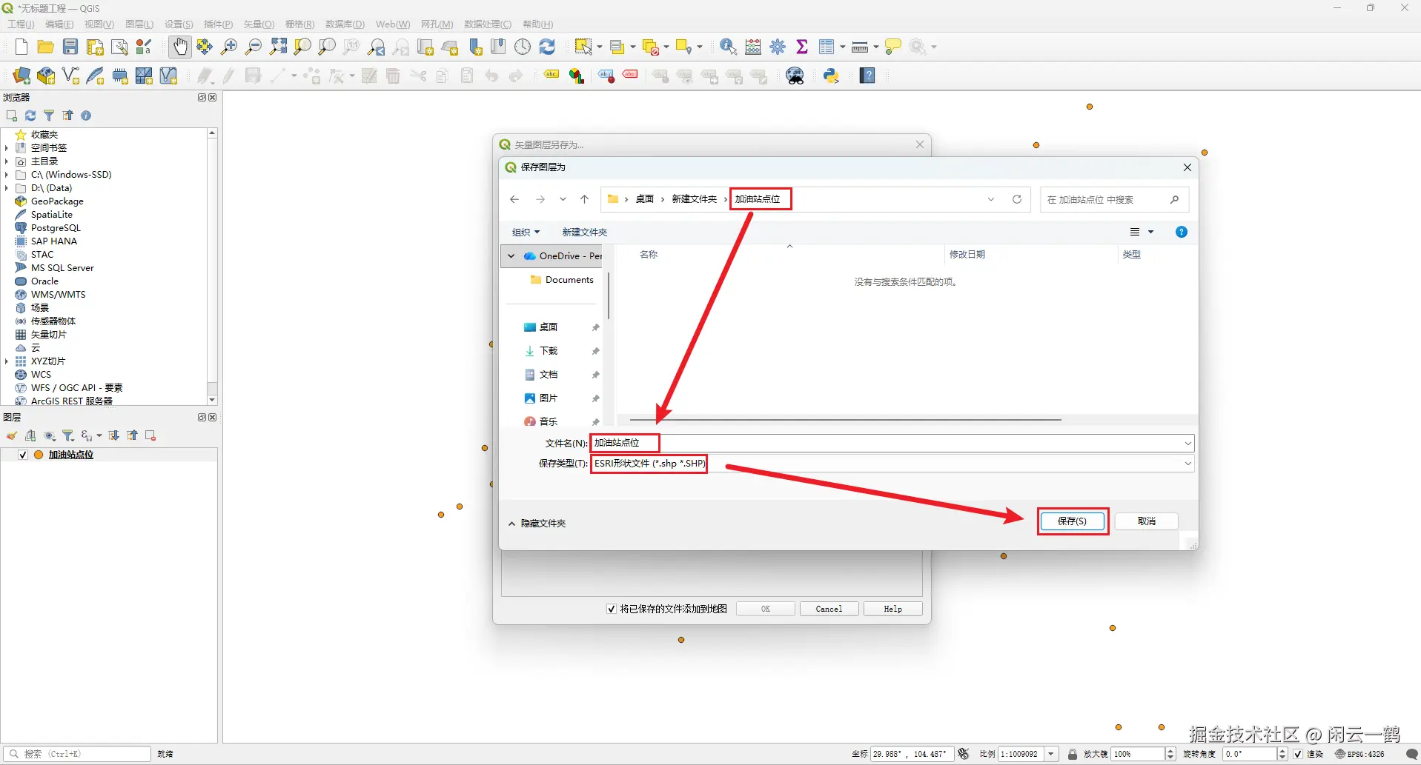
Task: Click the QGIS locator search bar
Action: 77,754
